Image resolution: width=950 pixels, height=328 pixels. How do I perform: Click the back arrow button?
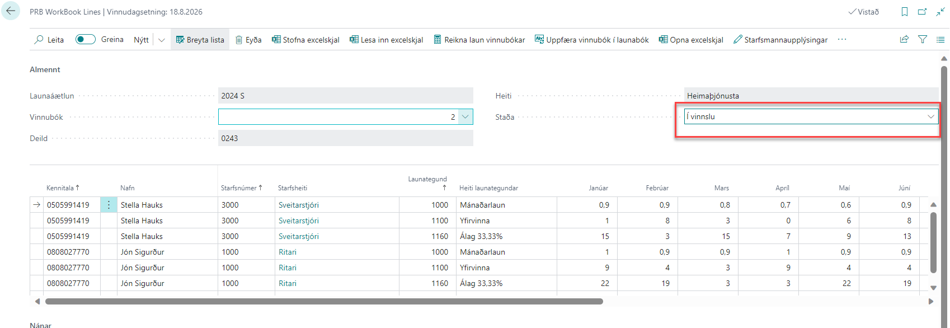11,11
